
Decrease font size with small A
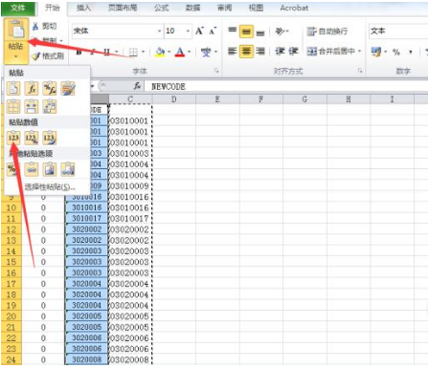coord(213,31)
